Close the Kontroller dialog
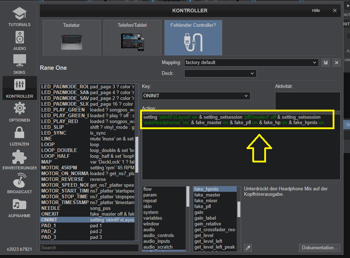Image resolution: width=350 pixels, height=258 pixels. (x=334, y=10)
